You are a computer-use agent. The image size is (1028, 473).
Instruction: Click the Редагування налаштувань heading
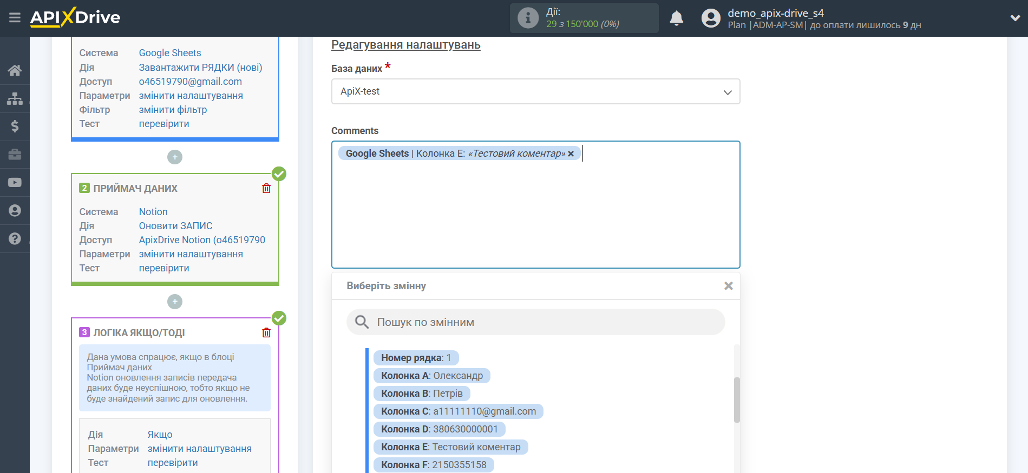(x=406, y=45)
